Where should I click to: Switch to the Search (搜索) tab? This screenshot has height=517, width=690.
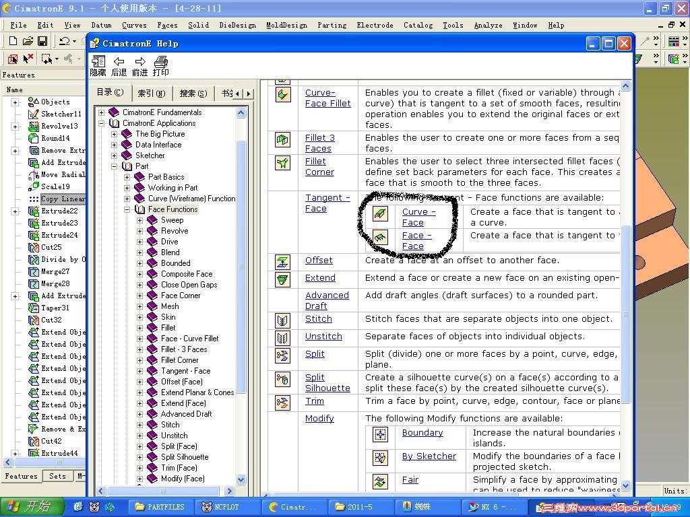click(193, 93)
